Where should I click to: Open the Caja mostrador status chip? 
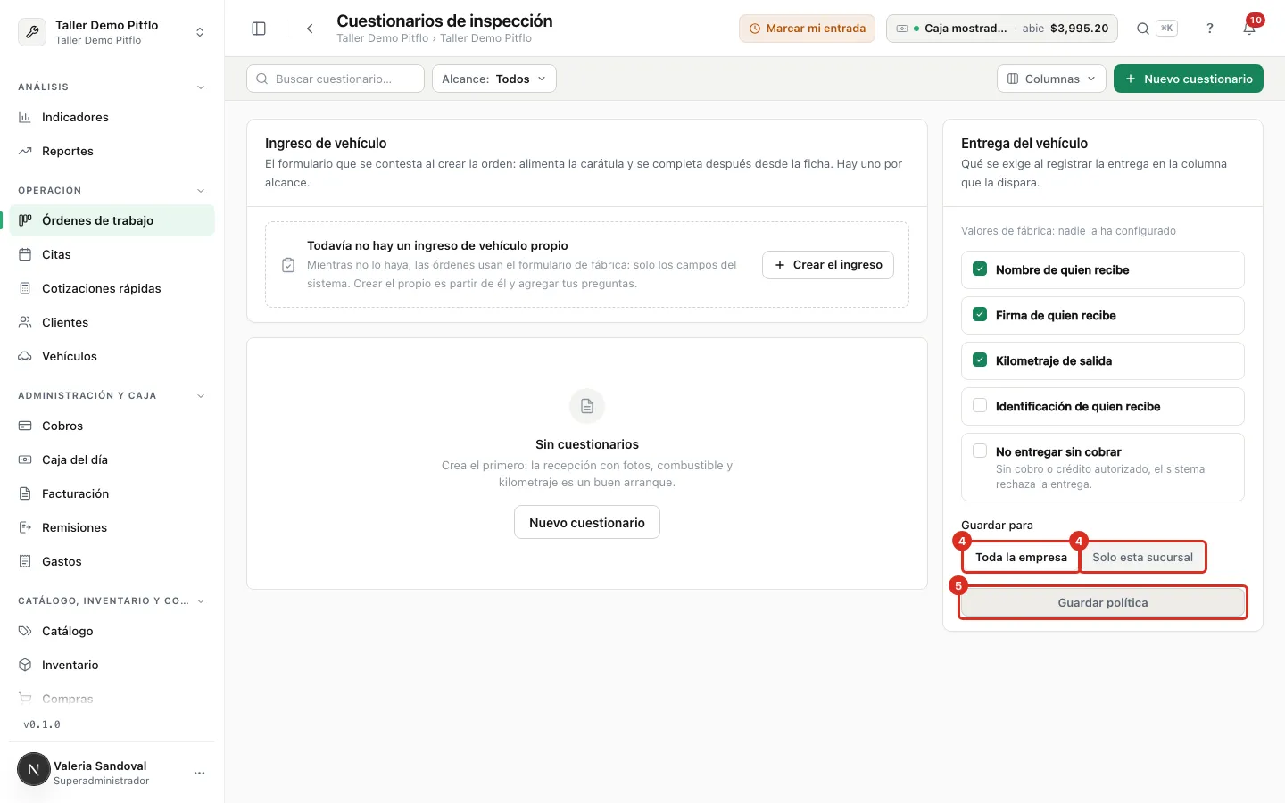coord(1002,29)
